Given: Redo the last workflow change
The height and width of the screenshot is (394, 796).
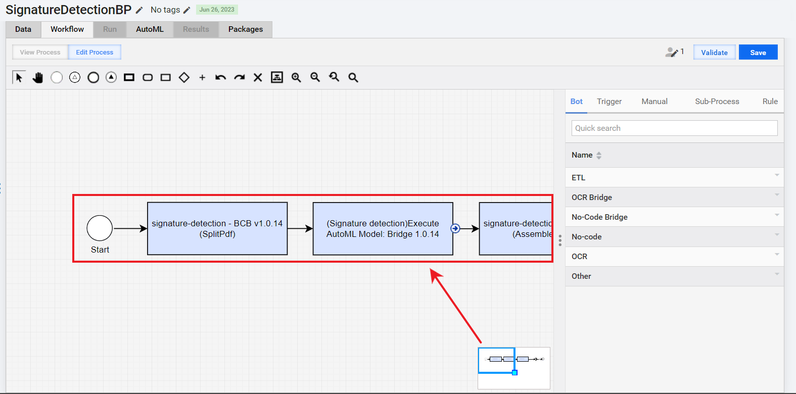Looking at the screenshot, I should [x=240, y=77].
